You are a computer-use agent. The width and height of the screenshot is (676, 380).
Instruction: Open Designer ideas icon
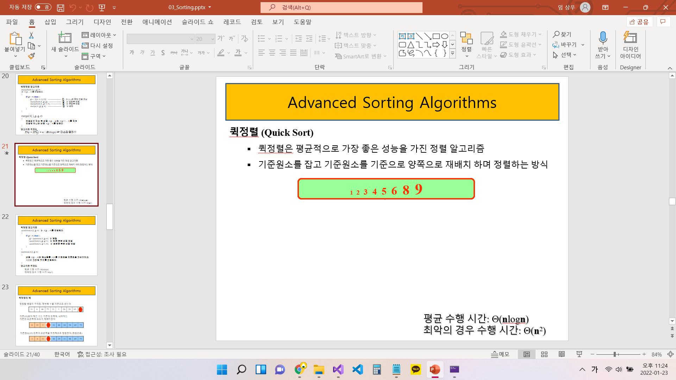click(x=630, y=38)
